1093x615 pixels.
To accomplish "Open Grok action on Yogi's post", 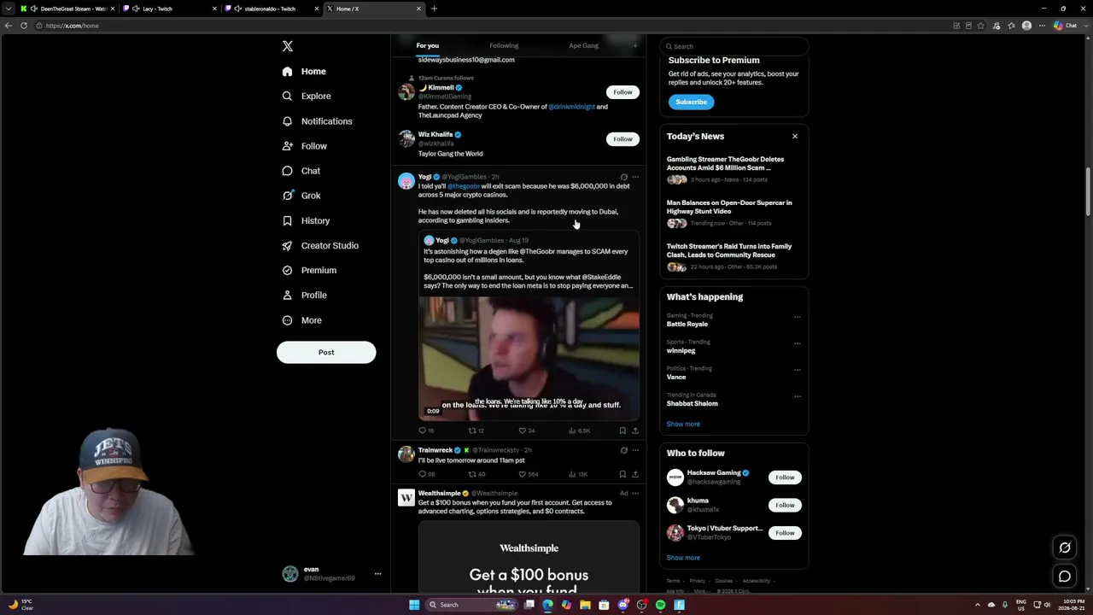I will [x=623, y=177].
